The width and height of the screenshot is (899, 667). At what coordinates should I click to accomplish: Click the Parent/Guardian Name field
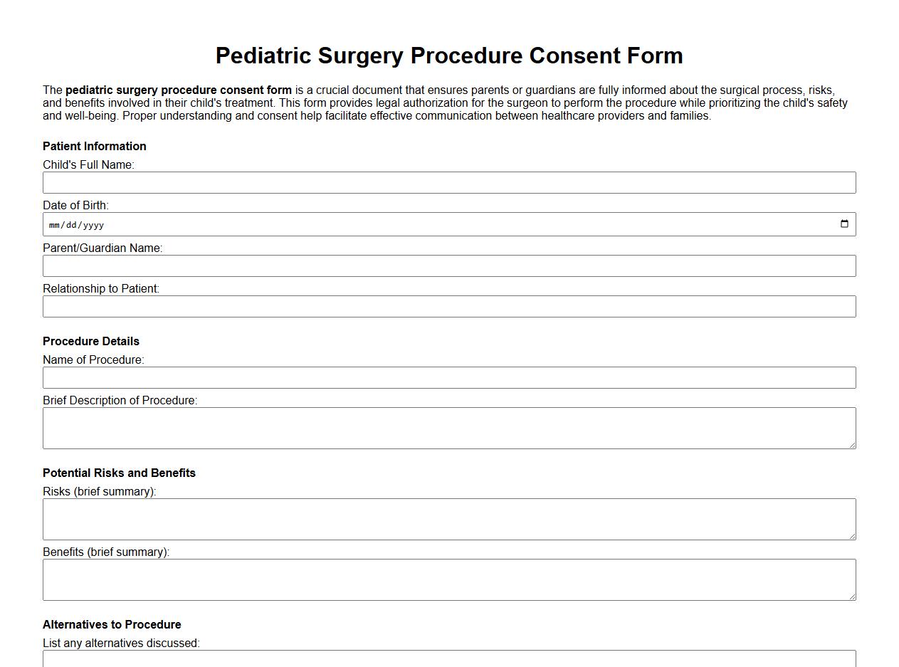(x=449, y=266)
